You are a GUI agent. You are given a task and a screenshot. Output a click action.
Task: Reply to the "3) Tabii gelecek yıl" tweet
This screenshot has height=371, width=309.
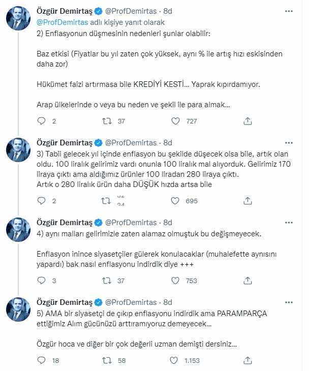point(42,201)
